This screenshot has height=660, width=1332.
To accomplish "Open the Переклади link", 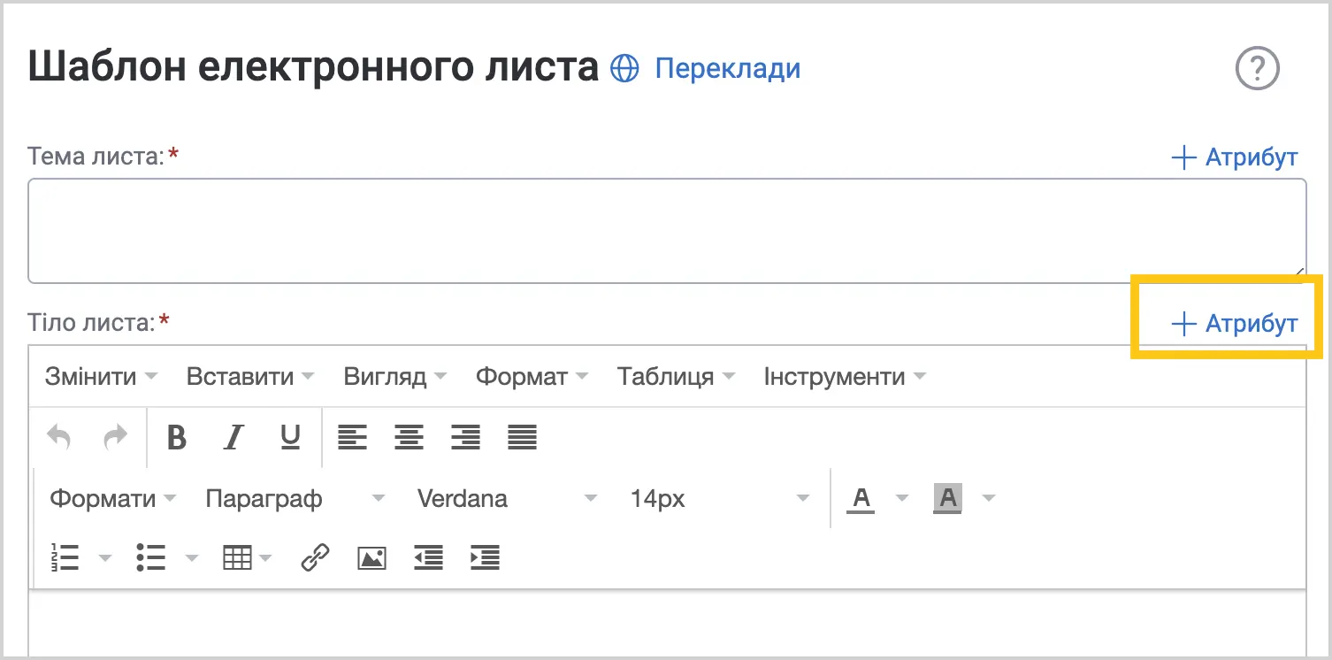I will (x=727, y=68).
